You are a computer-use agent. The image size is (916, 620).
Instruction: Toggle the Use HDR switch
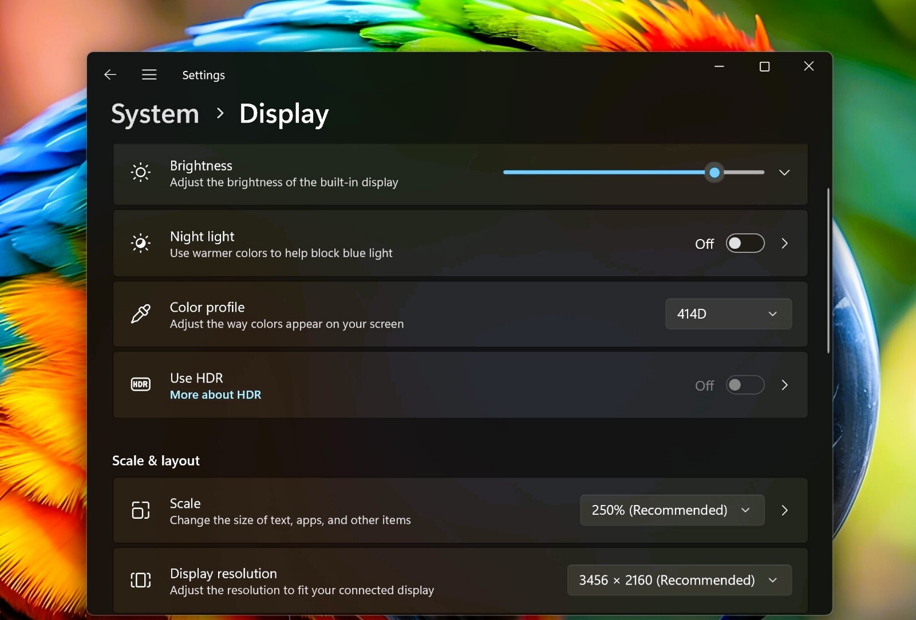click(745, 385)
